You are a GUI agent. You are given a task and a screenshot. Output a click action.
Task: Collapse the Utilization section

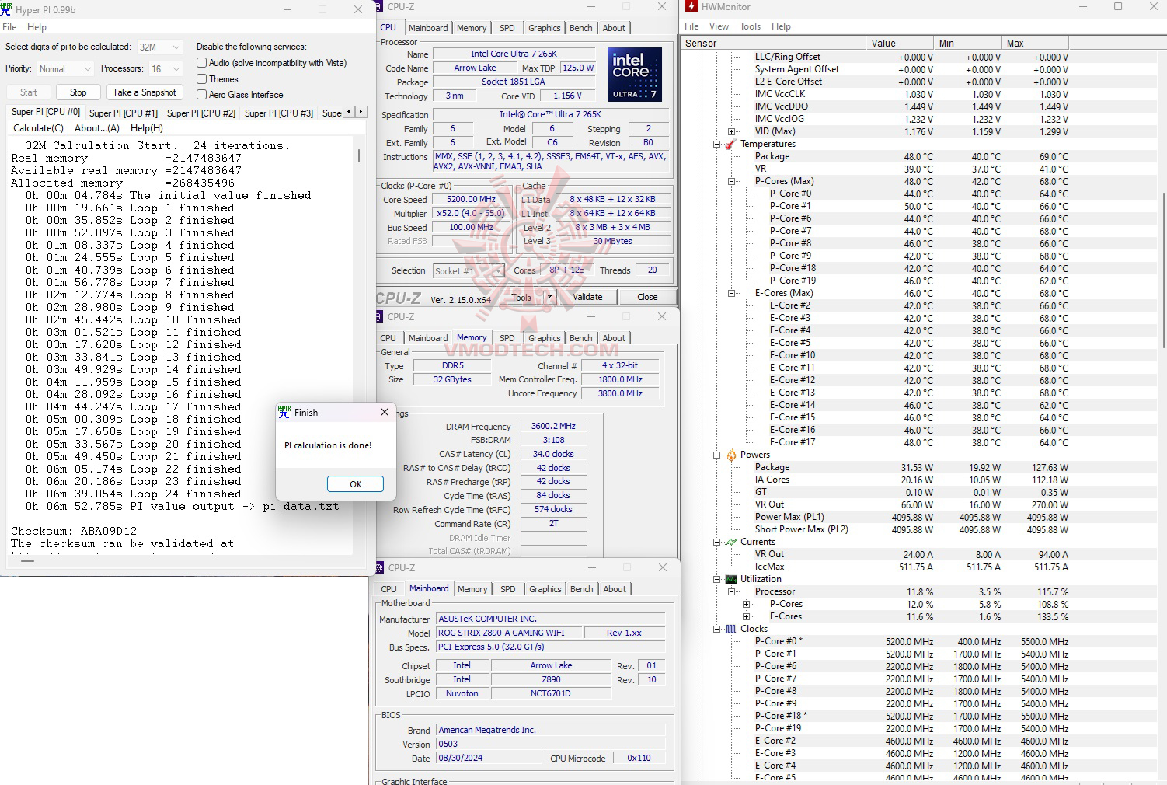716,579
